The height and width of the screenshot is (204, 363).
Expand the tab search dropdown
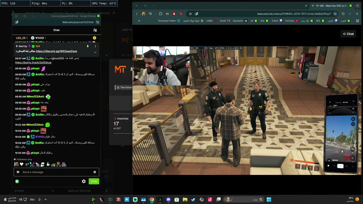pyautogui.click(x=357, y=6)
